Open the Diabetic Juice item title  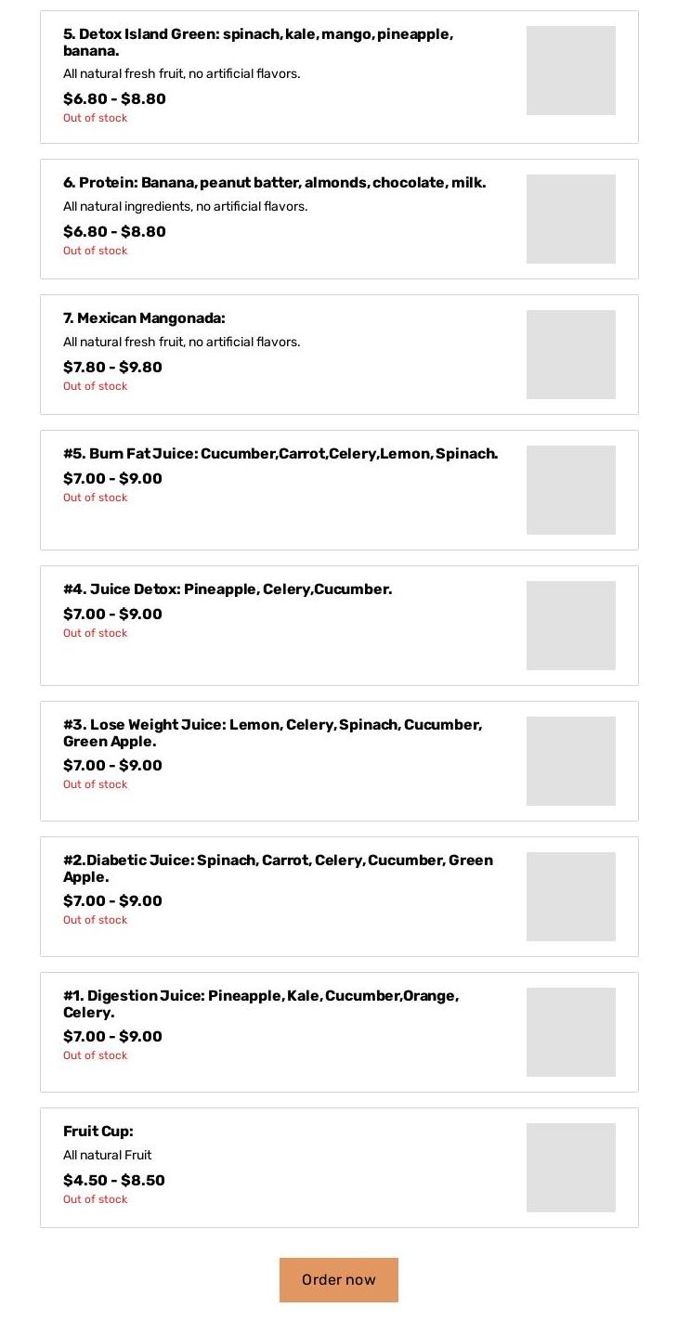(x=278, y=869)
